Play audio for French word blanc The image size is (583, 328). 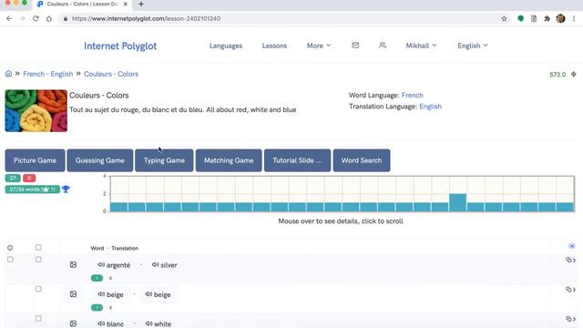coord(101,323)
